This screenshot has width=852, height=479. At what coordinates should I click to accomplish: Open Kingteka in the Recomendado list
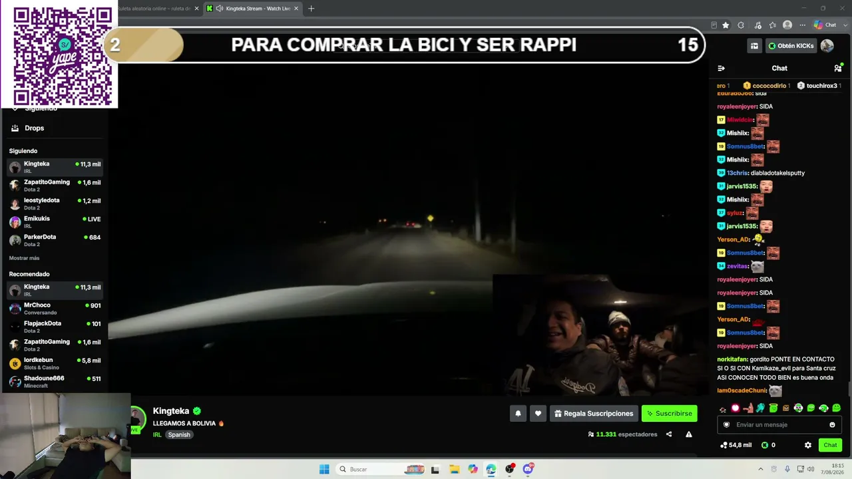click(55, 290)
